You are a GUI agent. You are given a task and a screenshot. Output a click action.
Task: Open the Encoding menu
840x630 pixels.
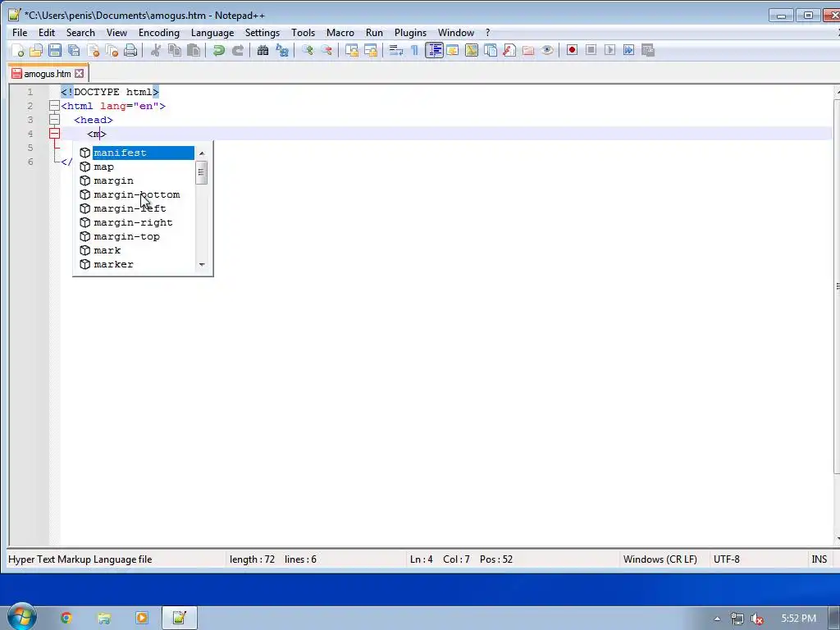tap(159, 33)
